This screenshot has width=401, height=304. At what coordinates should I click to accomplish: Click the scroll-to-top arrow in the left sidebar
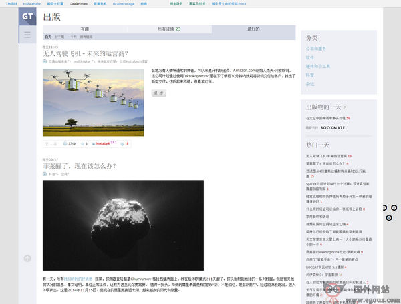tap(27, 259)
